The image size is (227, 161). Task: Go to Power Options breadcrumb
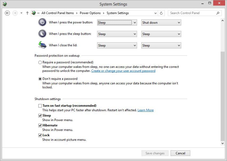90,13
